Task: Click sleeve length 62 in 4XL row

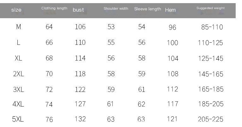Action: pyautogui.click(x=142, y=104)
